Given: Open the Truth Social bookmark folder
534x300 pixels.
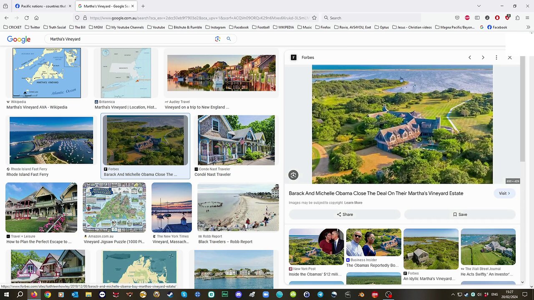Looking at the screenshot, I should tap(54, 27).
